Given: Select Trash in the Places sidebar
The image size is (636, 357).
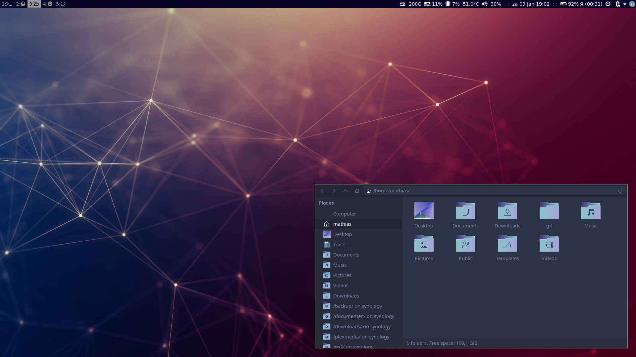Looking at the screenshot, I should [x=339, y=245].
